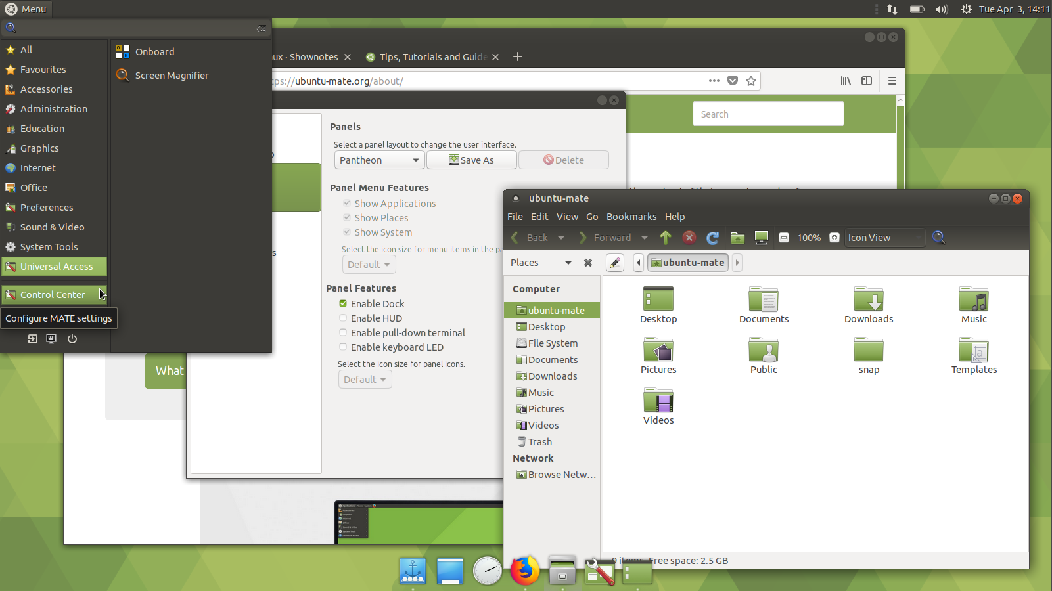The image size is (1052, 591).
Task: Reload the current folder in Caja
Action: pyautogui.click(x=713, y=238)
